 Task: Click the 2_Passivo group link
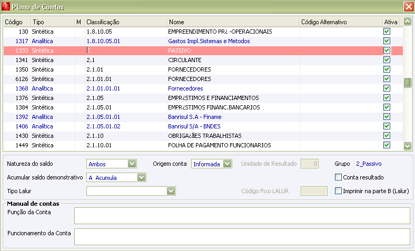click(369, 164)
